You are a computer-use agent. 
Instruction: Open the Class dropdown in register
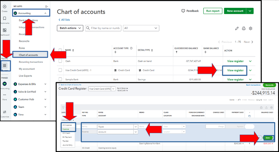pos(184,127)
